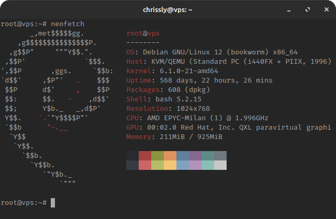
Task: Click the yellow color block, bottom row
Action: click(x=170, y=165)
